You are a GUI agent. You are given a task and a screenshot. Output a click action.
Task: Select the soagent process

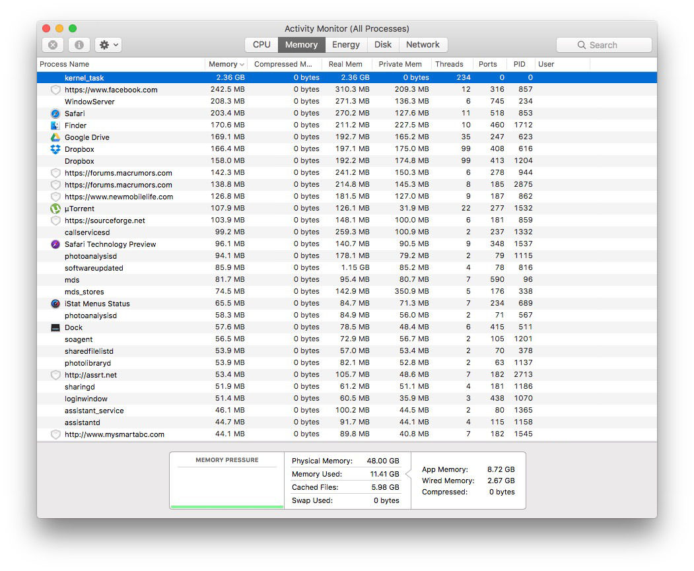(x=347, y=339)
